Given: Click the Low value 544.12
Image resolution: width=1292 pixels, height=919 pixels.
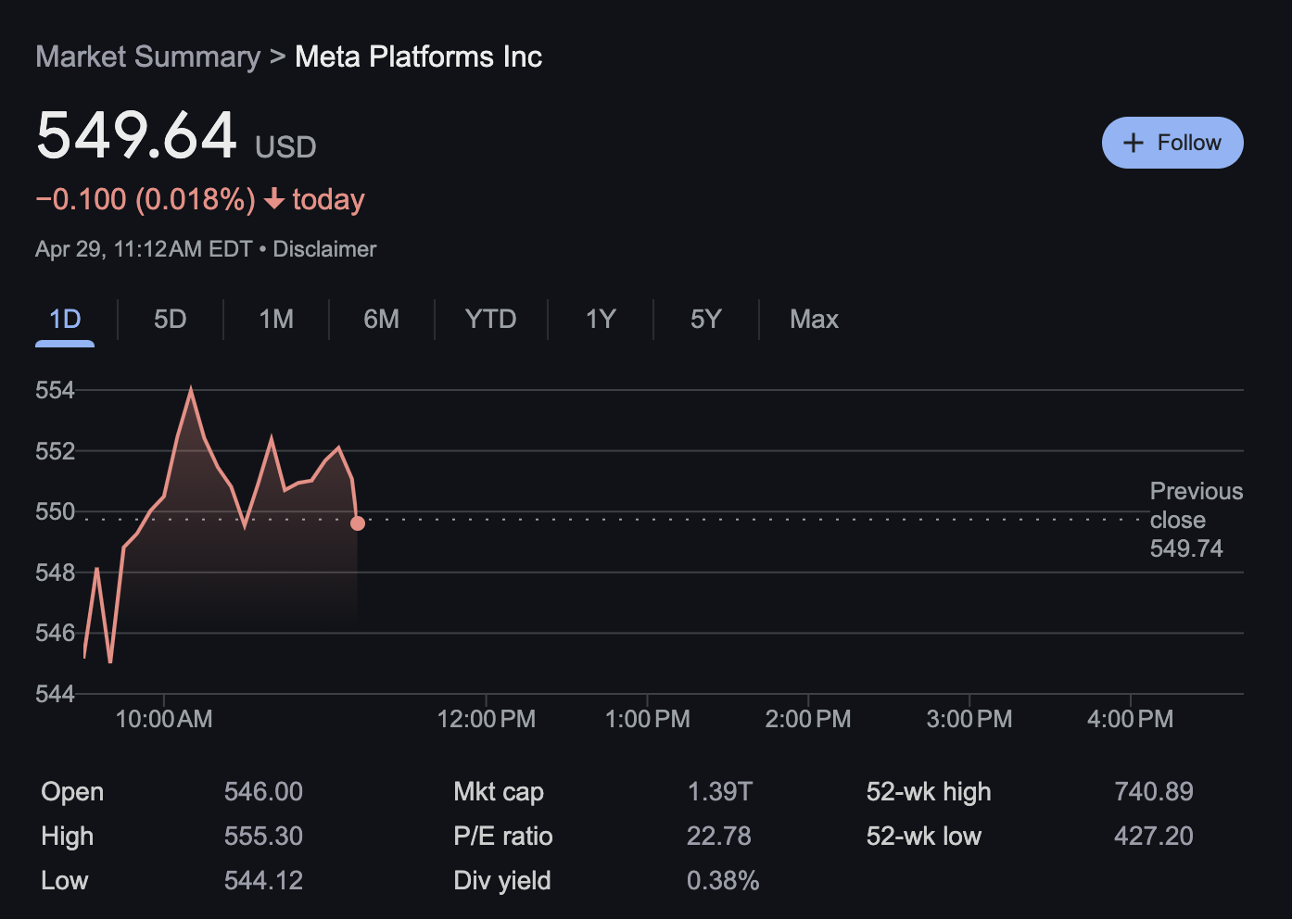Looking at the screenshot, I should click(x=263, y=881).
